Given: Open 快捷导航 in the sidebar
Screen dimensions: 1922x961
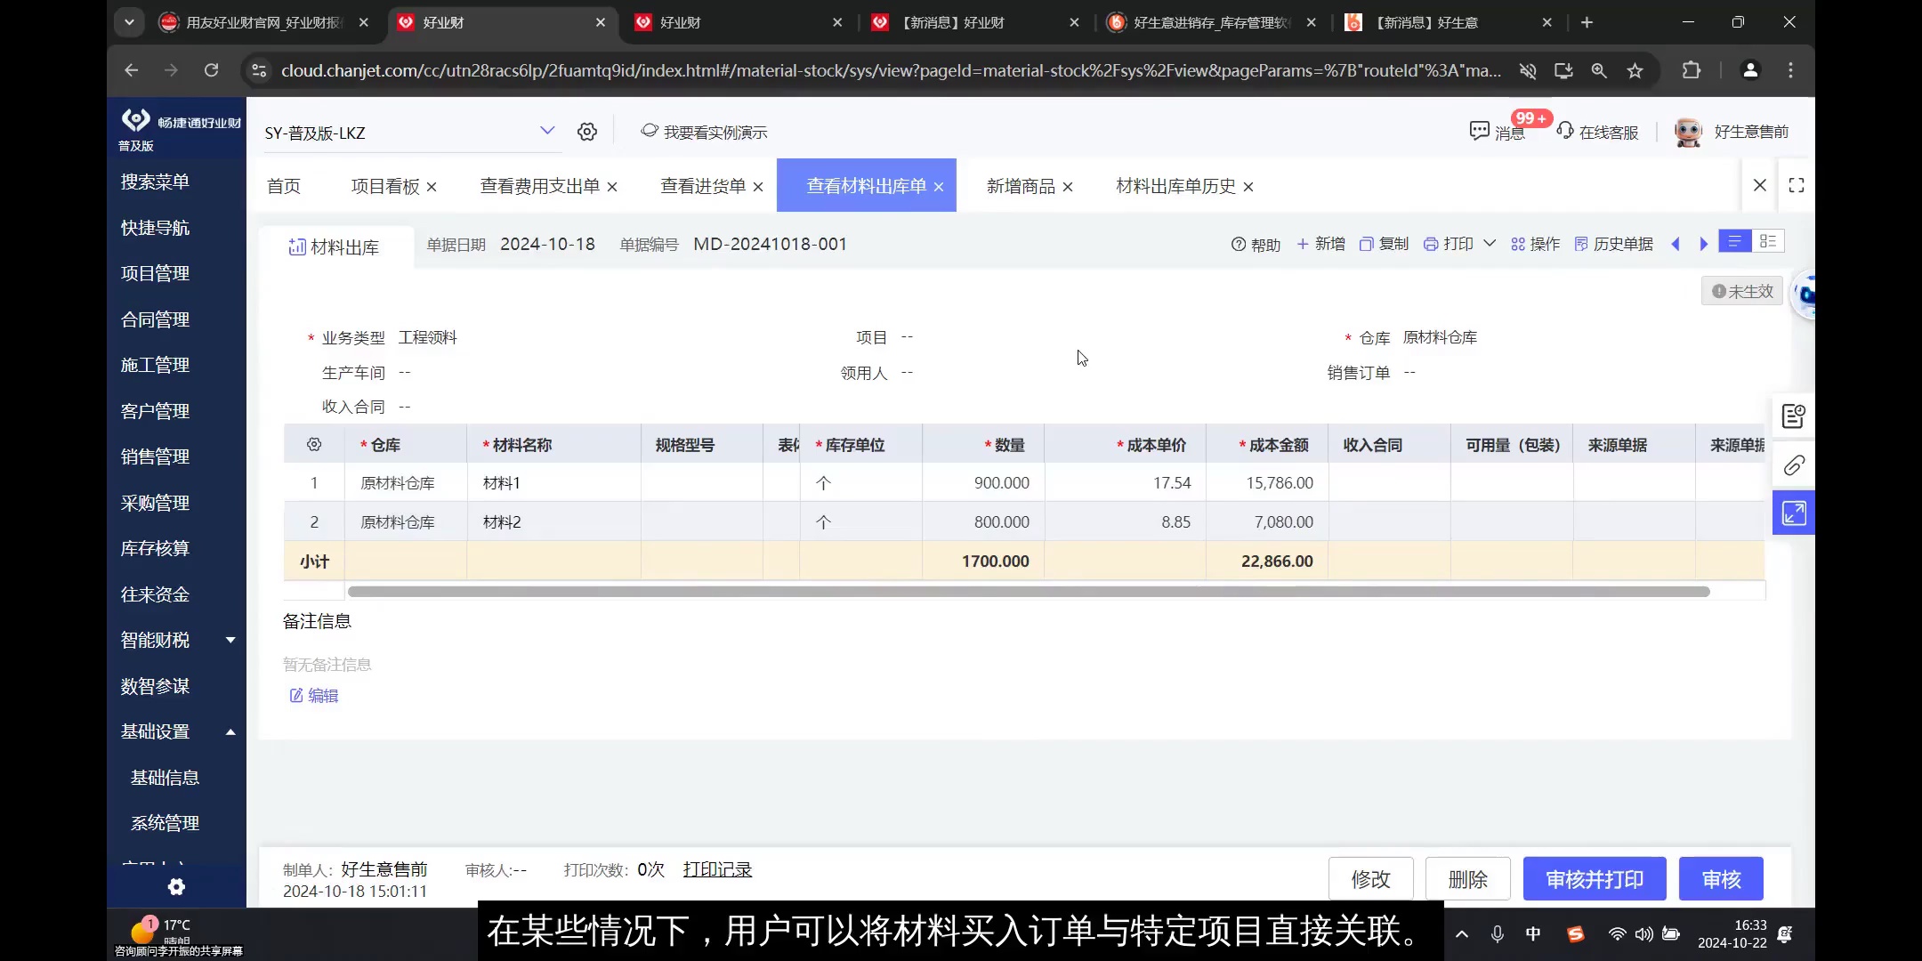Looking at the screenshot, I should pyautogui.click(x=155, y=228).
